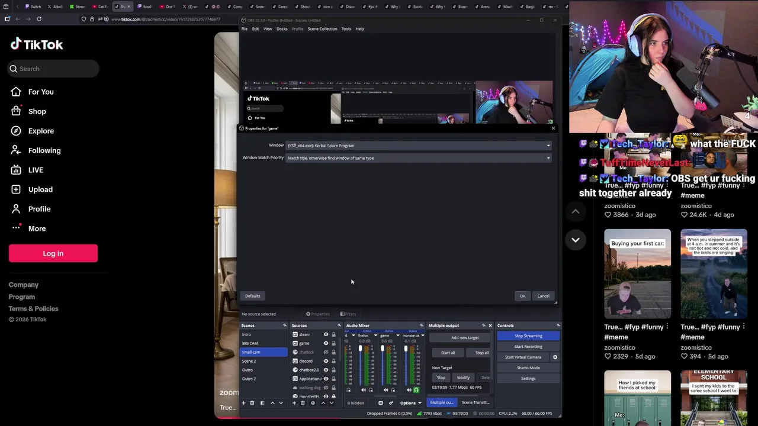
Task: Open options for Buying your first car video
Action: click(x=667, y=327)
